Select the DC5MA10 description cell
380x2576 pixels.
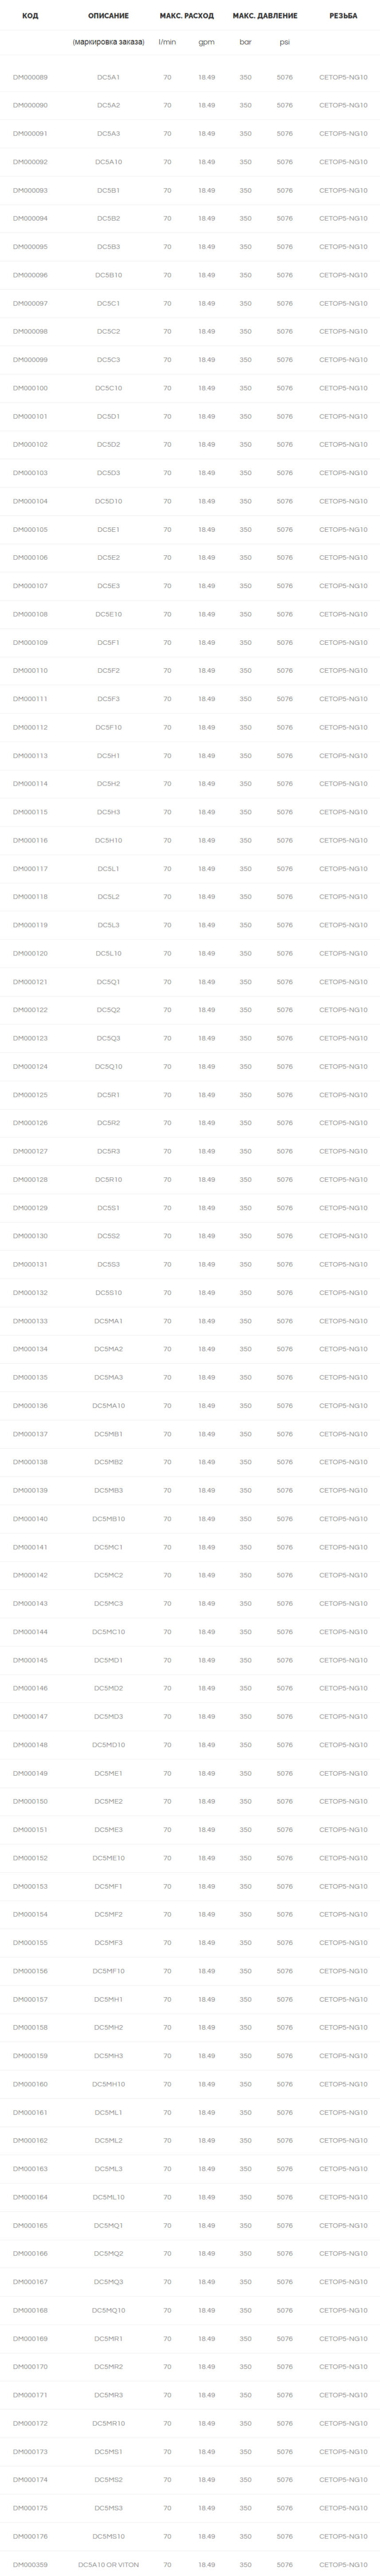pyautogui.click(x=108, y=1405)
